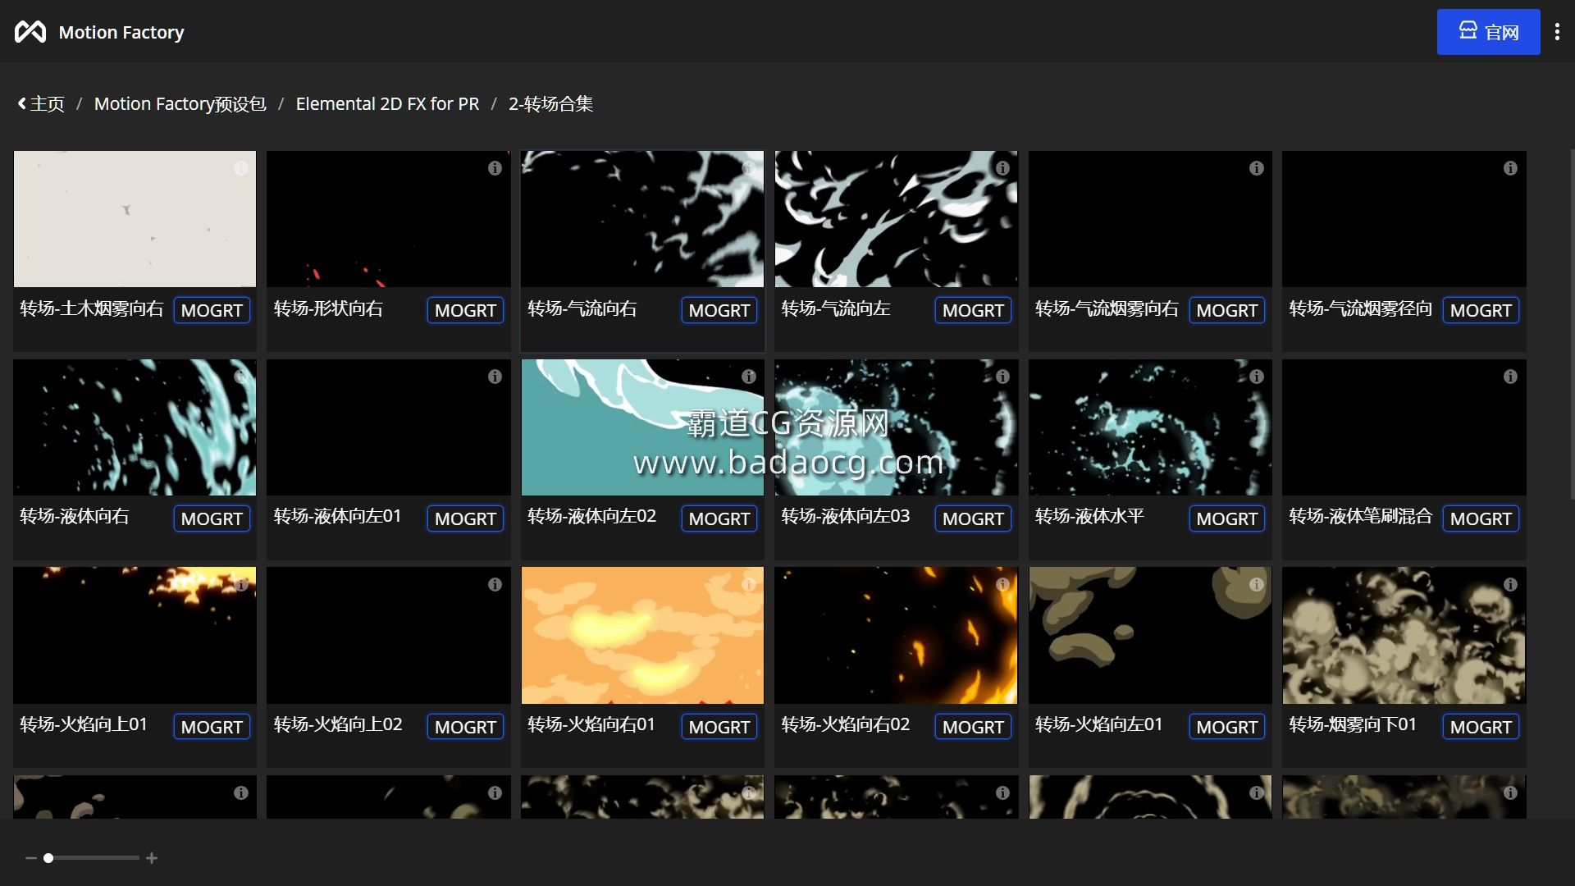Screen dimensions: 1575x886
Task: Show info for 转场-火焰向左01
Action: (1257, 585)
